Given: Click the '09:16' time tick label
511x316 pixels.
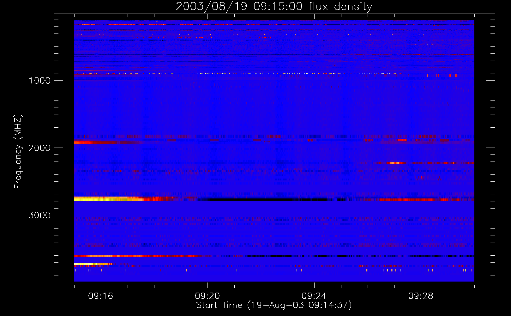Looking at the screenshot, I should (101, 296).
